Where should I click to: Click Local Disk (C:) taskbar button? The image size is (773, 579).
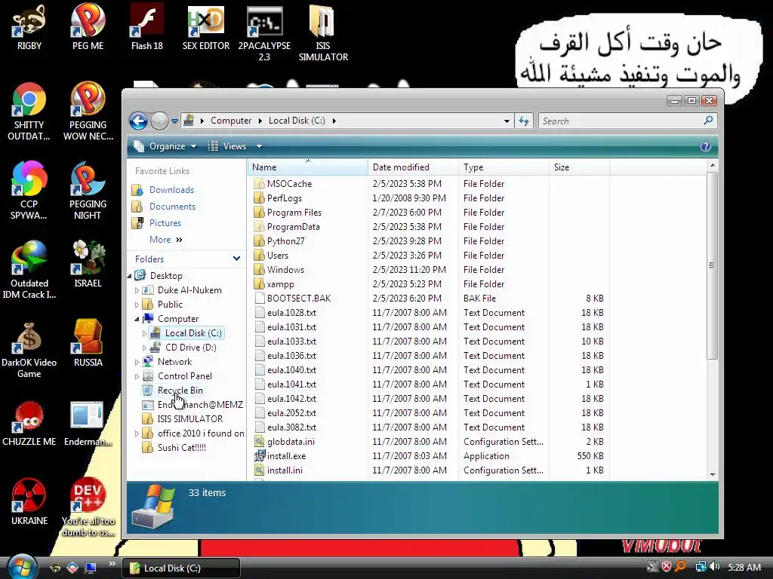(x=181, y=568)
